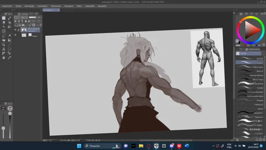Select the Text tool
The width and height of the screenshot is (266, 150).
[x=4, y=49]
